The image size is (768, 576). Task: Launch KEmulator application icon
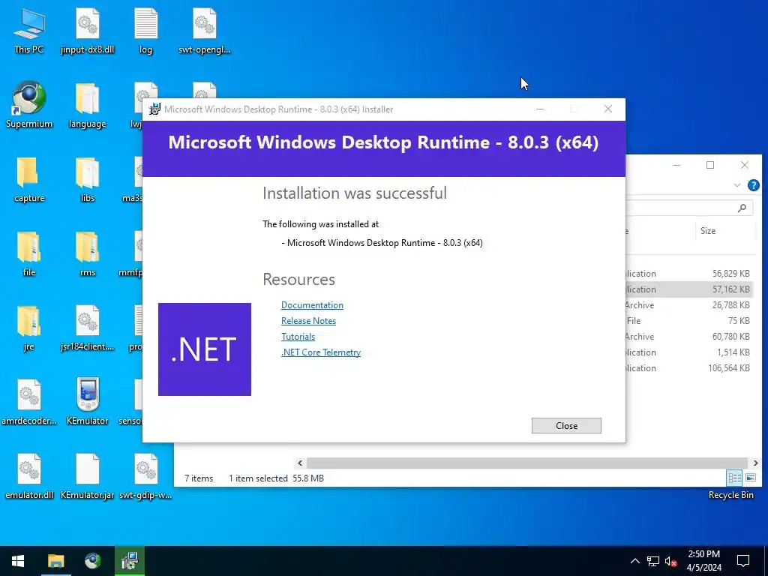coord(87,402)
